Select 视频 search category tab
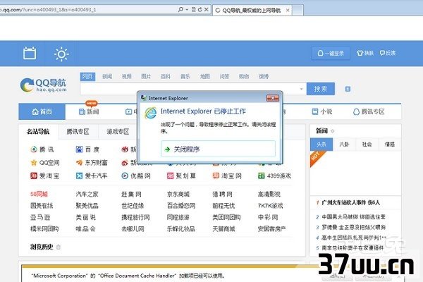The image size is (423, 282). coord(126,77)
